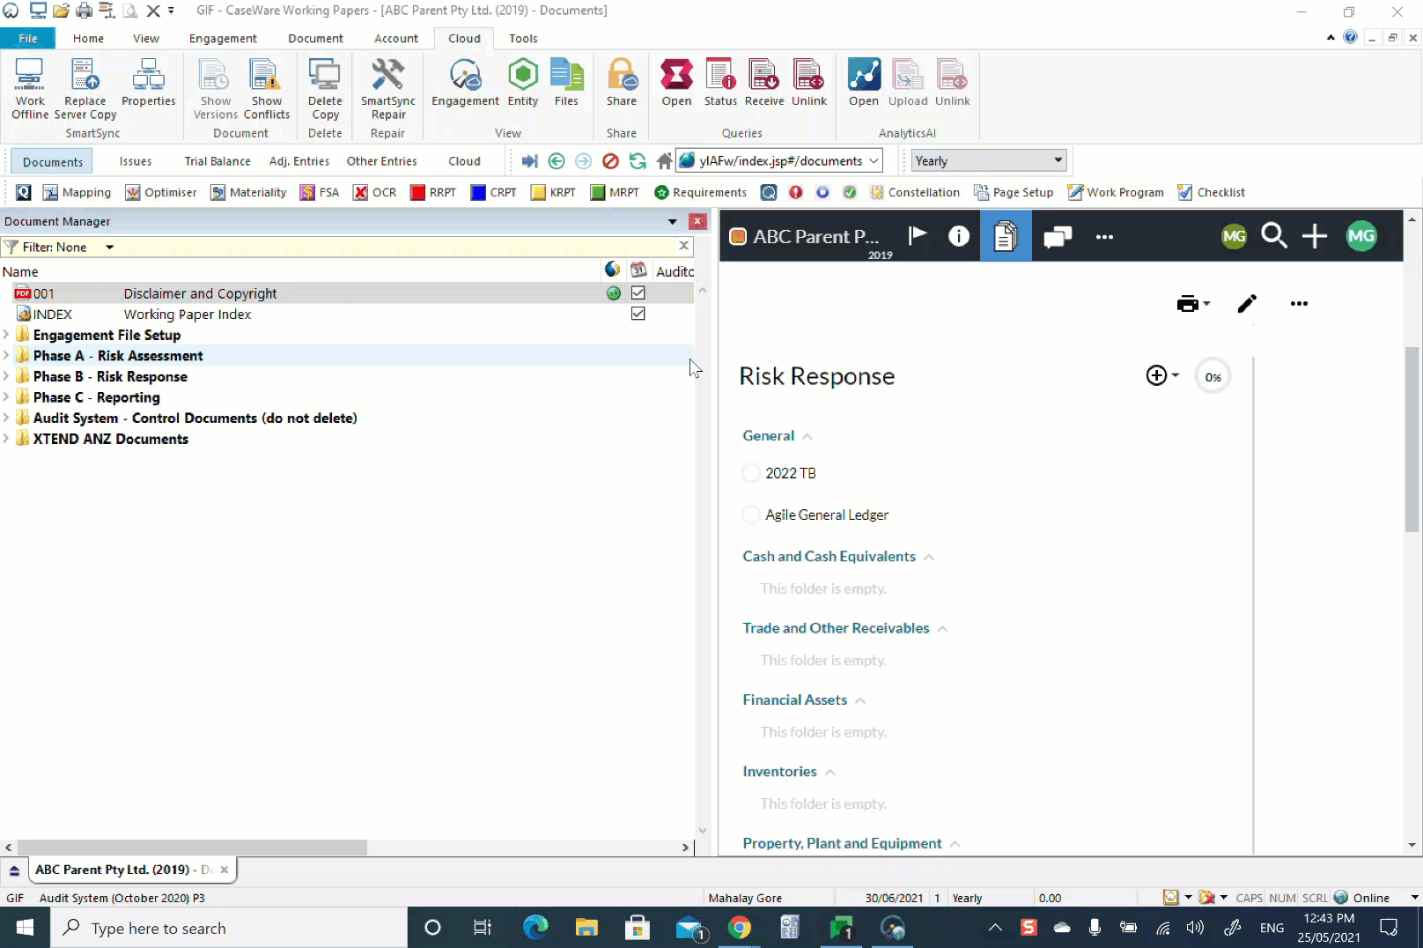
Task: Click the Queries Unlink icon
Action: coord(808,83)
